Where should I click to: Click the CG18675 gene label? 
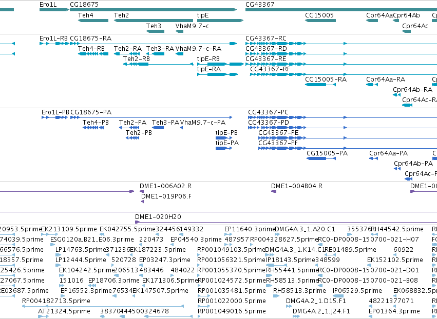pyautogui.click(x=84, y=5)
